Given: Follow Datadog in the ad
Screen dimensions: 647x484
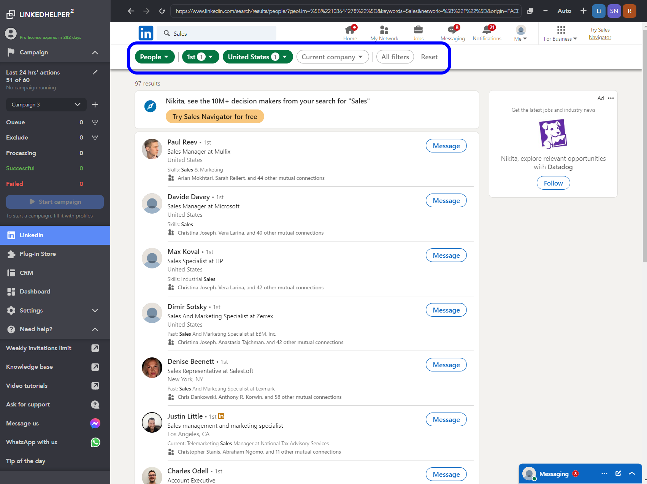Looking at the screenshot, I should tap(553, 183).
